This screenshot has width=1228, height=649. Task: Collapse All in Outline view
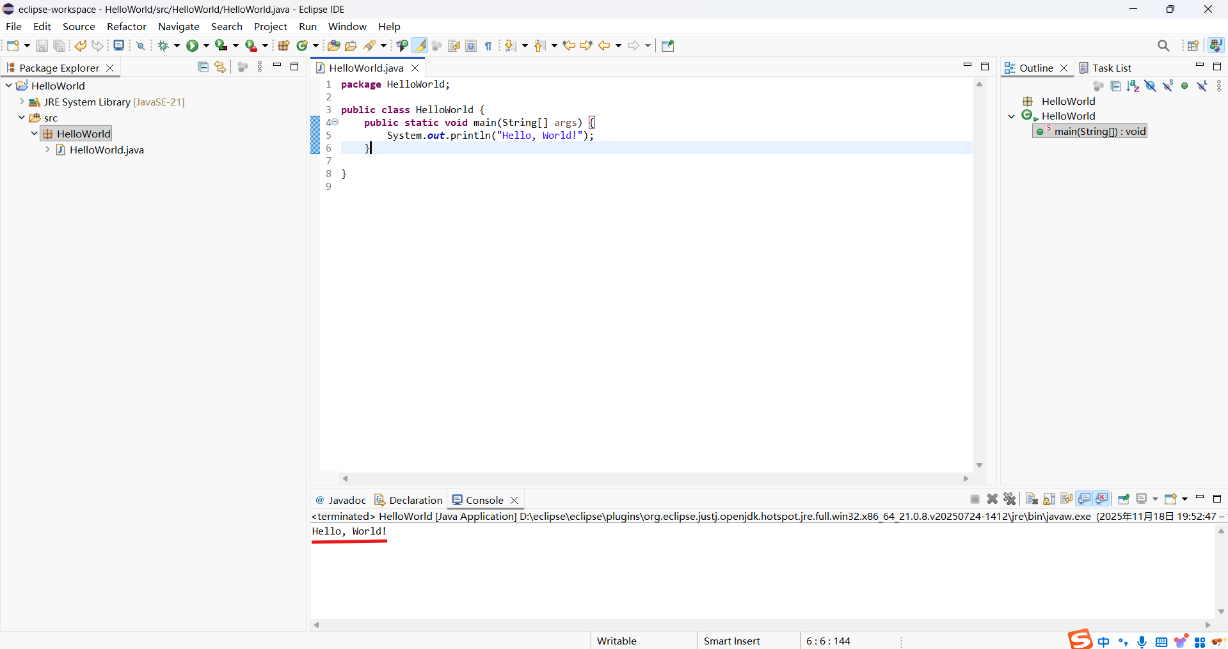(1116, 86)
